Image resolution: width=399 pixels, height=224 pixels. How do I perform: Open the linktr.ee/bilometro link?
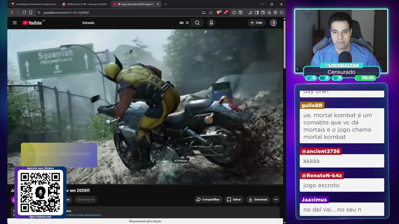pyautogui.click(x=85, y=215)
